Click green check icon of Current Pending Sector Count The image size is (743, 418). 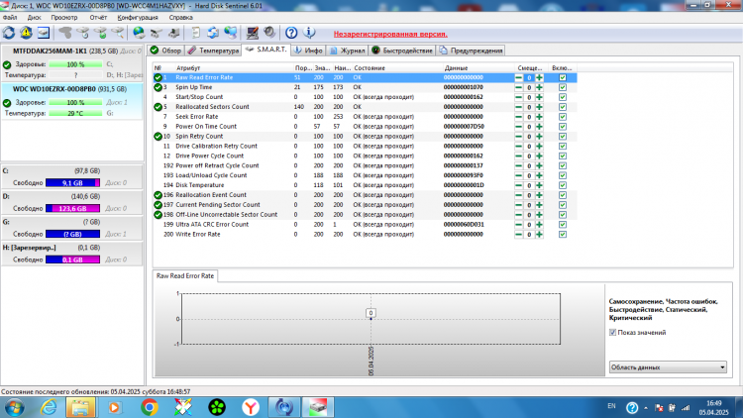point(158,205)
